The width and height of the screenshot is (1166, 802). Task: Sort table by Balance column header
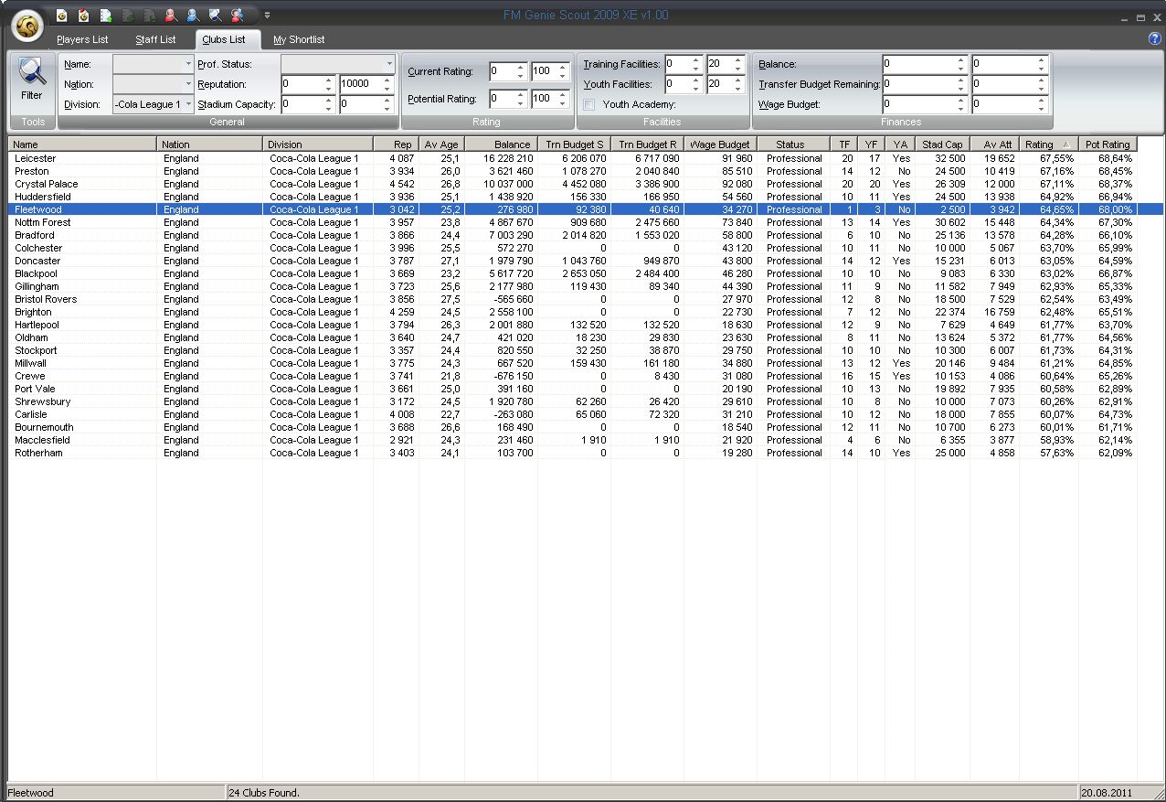point(512,144)
